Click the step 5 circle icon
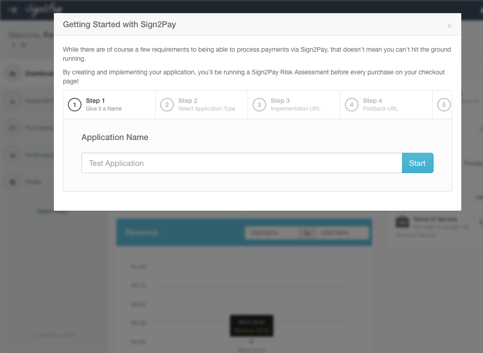Screen dimensions: 483x353 click(x=444, y=105)
